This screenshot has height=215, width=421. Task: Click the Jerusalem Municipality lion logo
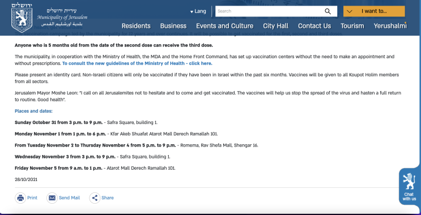pyautogui.click(x=22, y=18)
